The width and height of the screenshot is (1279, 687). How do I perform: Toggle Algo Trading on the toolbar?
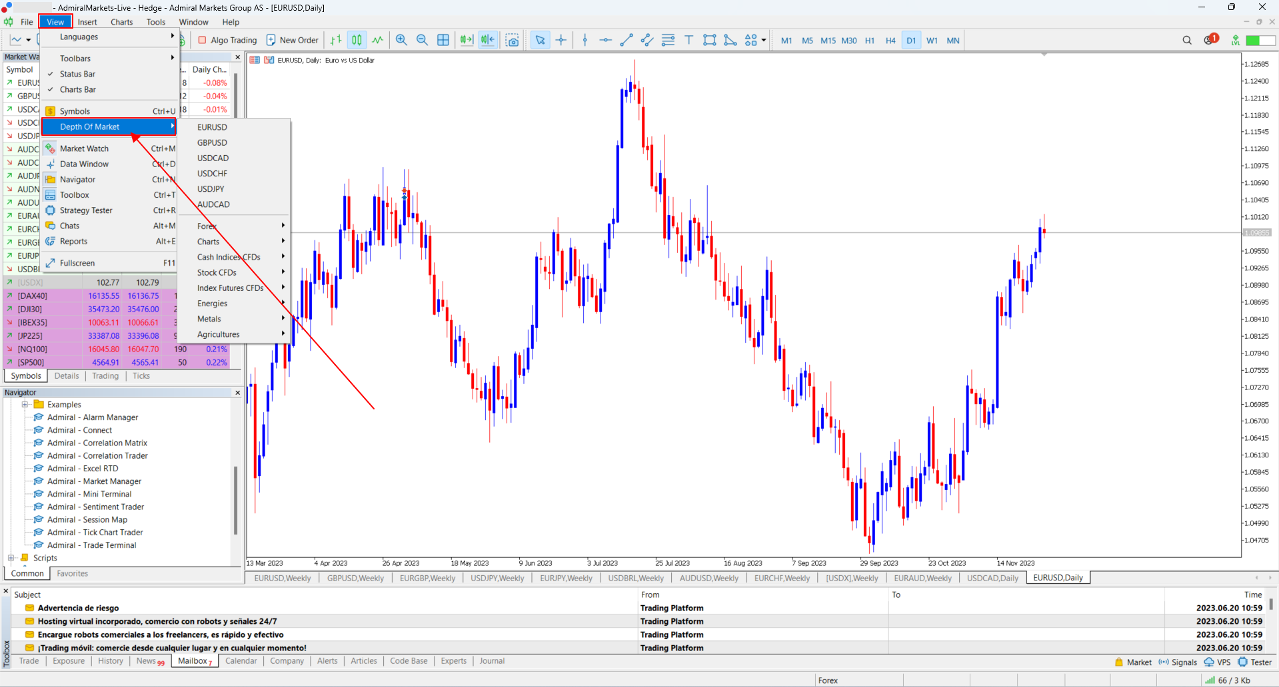pos(227,40)
